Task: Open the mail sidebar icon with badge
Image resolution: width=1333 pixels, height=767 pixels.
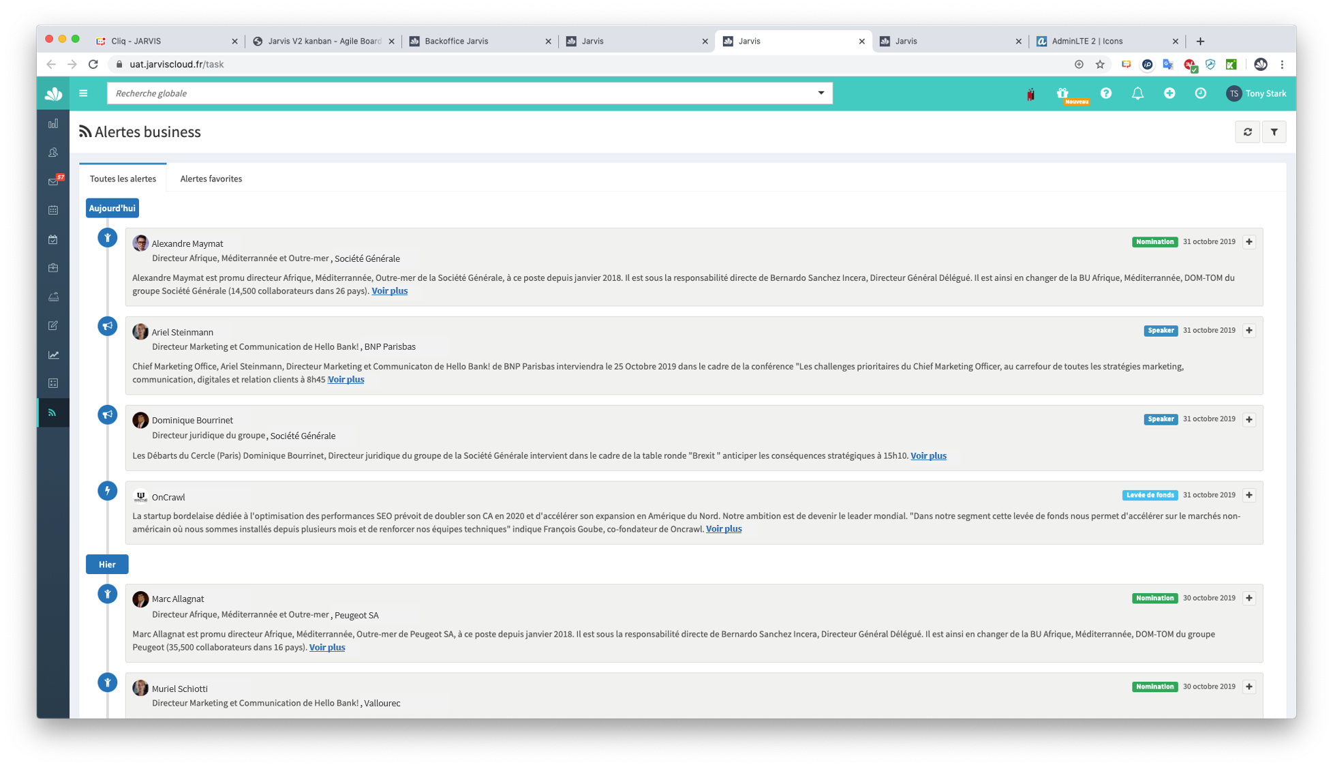Action: coord(55,181)
